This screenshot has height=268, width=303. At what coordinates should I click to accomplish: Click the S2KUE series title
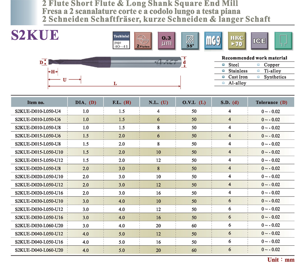[35, 35]
